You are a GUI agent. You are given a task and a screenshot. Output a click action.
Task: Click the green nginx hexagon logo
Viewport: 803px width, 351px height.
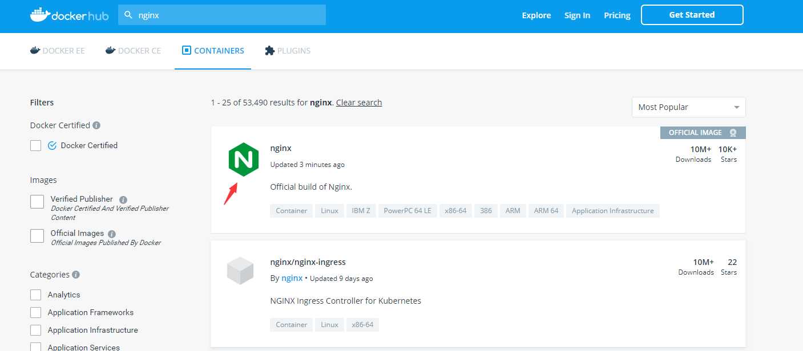(244, 160)
